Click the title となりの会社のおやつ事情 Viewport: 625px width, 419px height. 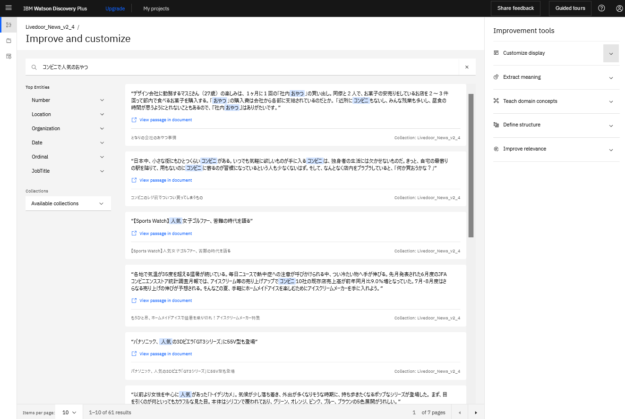(154, 138)
